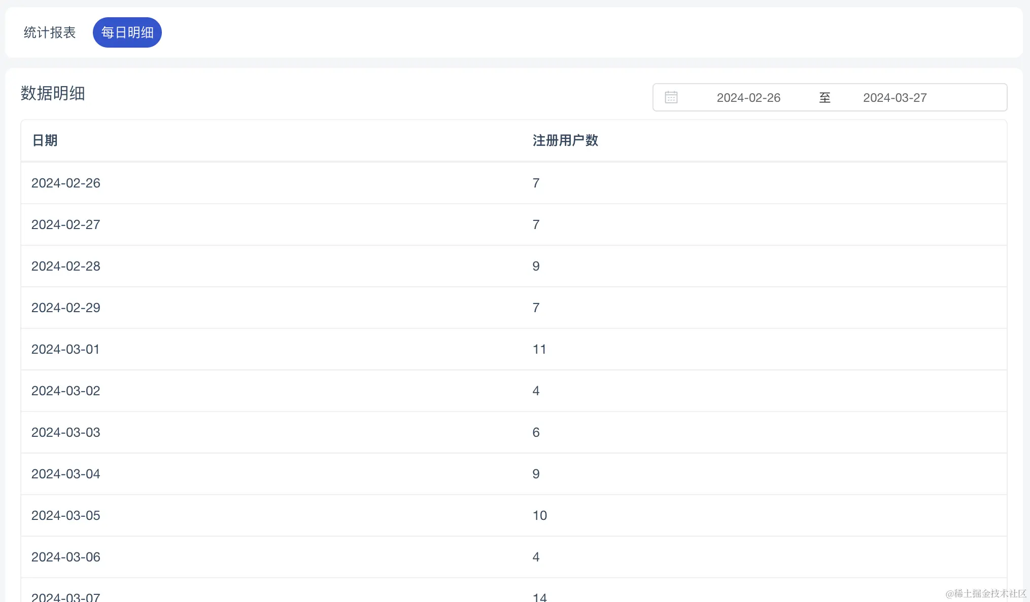This screenshot has width=1030, height=602.
Task: Select the 2024-03-02 date cell
Action: click(x=66, y=391)
